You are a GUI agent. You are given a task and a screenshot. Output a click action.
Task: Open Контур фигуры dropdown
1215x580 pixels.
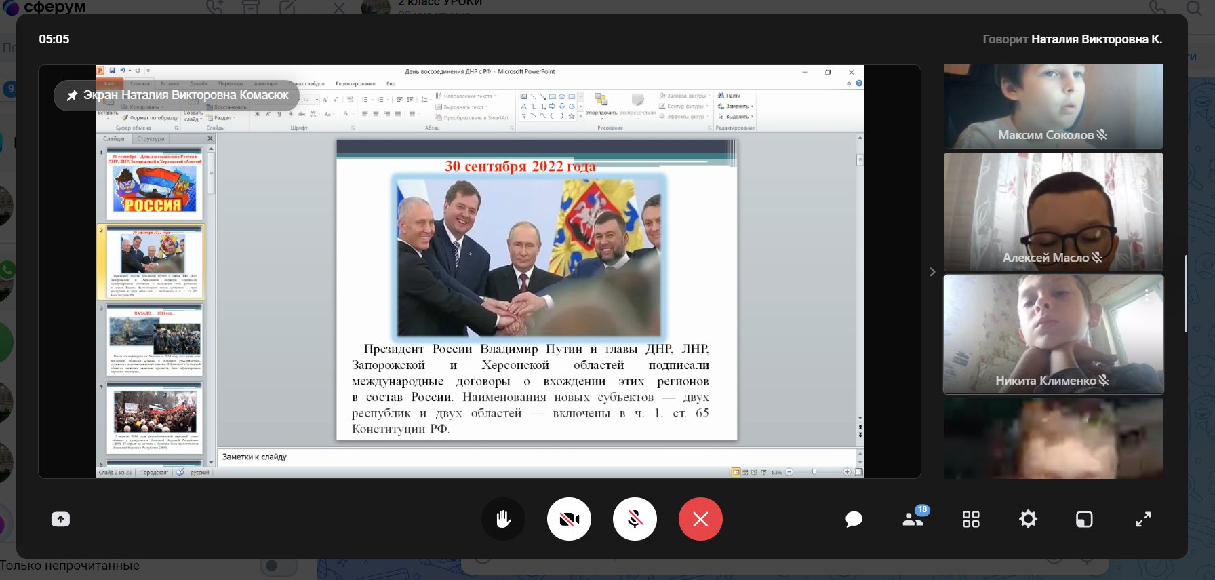click(683, 106)
